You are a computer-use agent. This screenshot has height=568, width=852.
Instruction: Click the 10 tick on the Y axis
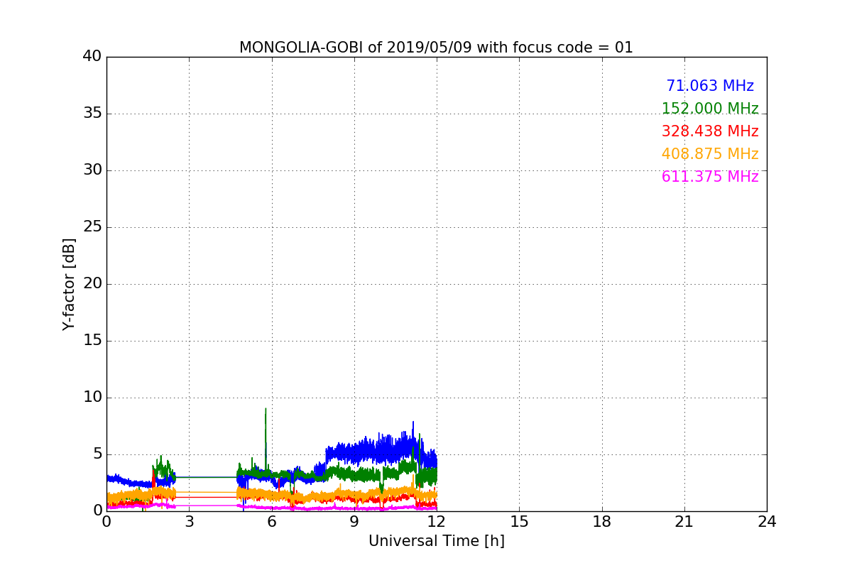(x=92, y=397)
